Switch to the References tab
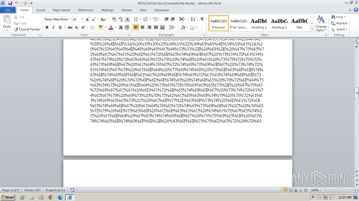The height and width of the screenshot is (201, 359). (x=86, y=10)
